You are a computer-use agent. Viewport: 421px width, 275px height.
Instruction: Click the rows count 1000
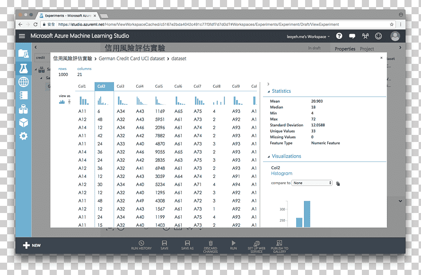click(x=63, y=75)
